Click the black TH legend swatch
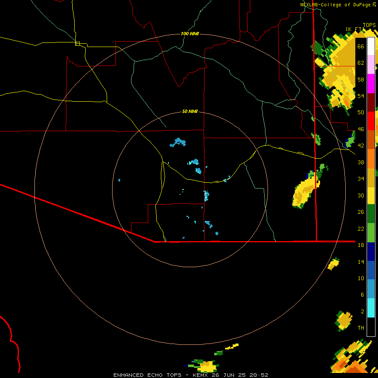The height and width of the screenshot is (378, 378). 371,327
